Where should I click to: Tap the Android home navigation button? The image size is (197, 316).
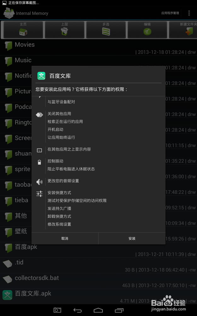pyautogui.click(x=98, y=310)
